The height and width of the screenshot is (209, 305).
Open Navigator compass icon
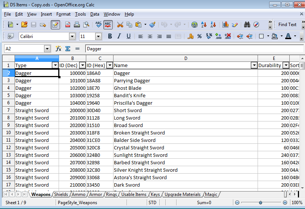click(256, 25)
